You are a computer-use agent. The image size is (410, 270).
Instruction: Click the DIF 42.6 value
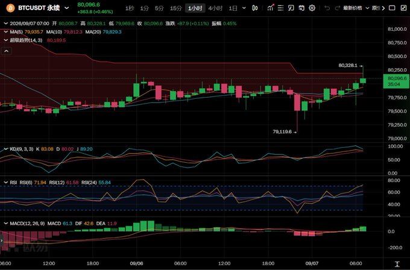(x=89, y=224)
